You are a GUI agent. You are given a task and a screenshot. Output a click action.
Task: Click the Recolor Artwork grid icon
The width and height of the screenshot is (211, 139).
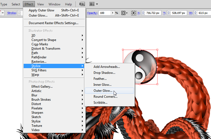[x=123, y=13]
